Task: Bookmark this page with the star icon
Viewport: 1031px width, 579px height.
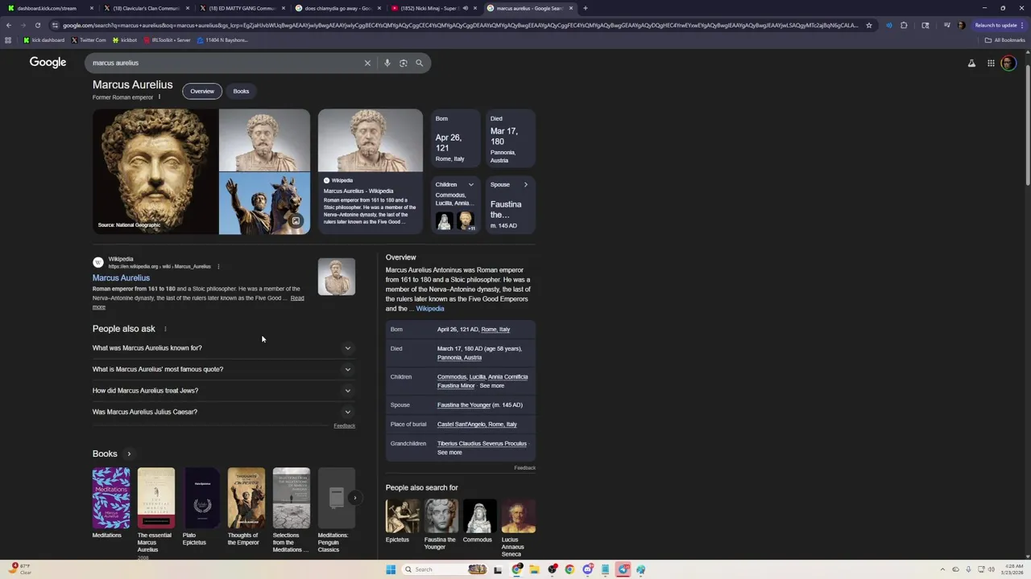Action: tap(869, 25)
